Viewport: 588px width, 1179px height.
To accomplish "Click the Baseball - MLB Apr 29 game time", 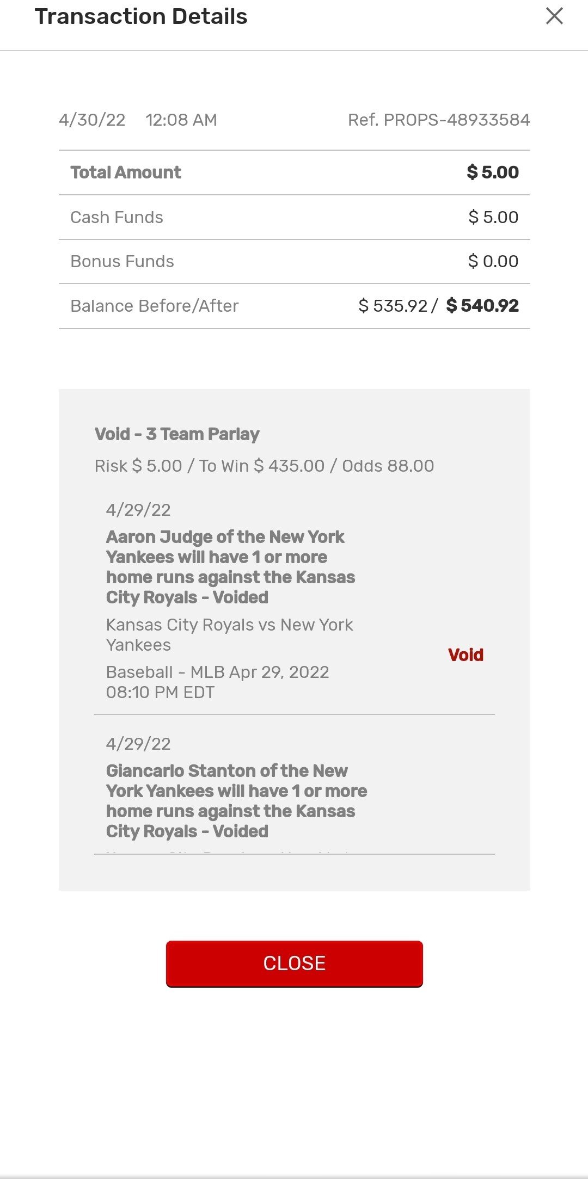I will (217, 682).
